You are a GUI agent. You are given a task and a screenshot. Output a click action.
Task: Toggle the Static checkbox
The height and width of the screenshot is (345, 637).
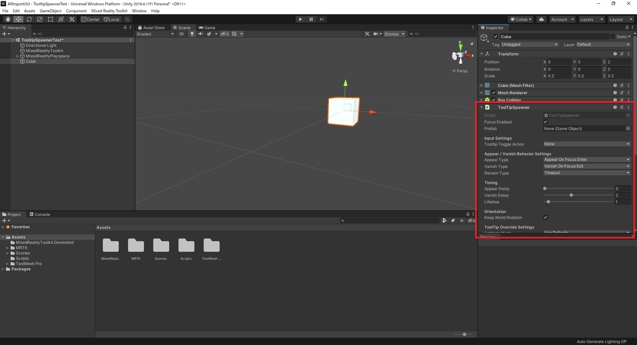(613, 37)
